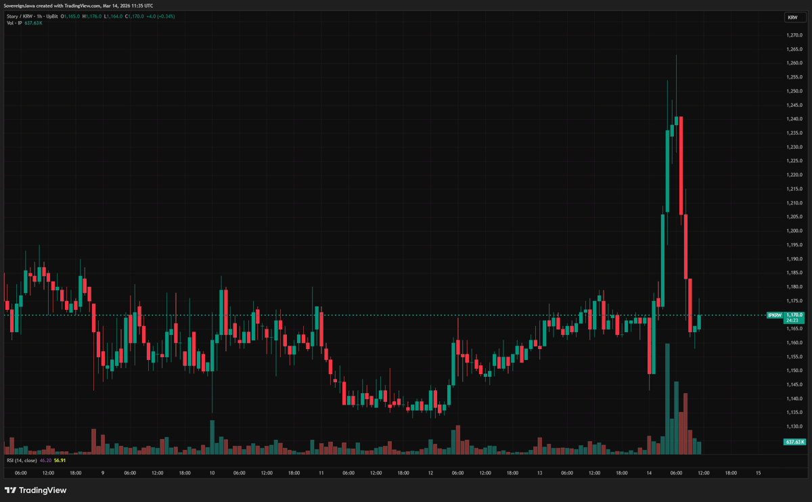Click the 1,250.0 price axis label
The width and height of the screenshot is (812, 502).
pos(794,91)
